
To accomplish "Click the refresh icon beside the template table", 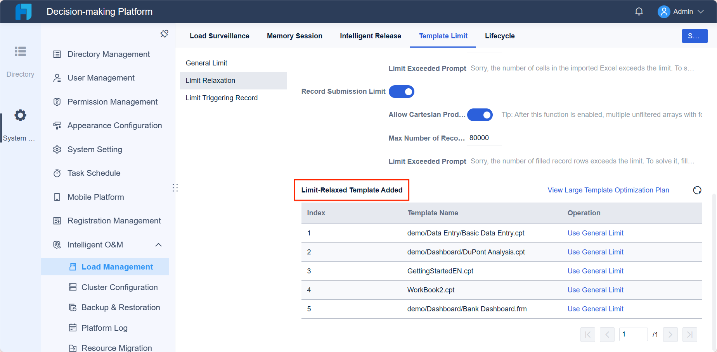I will click(x=697, y=190).
